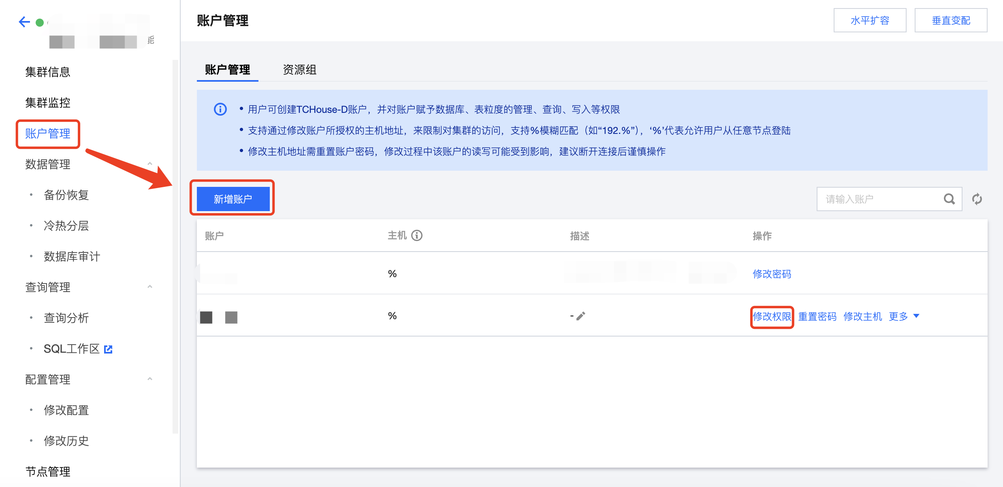Click the 重置密码 link
This screenshot has width=1003, height=487.
[817, 316]
